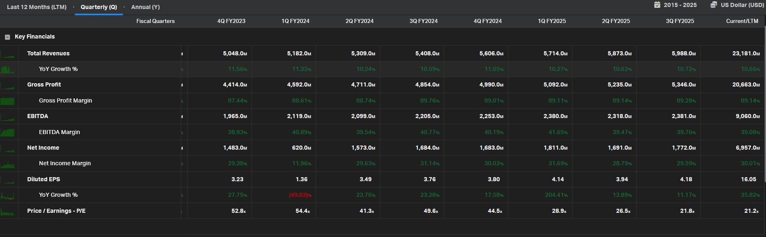Click the 11.96% Net Income Margin cell
This screenshot has width=766, height=237.
coord(302,163)
